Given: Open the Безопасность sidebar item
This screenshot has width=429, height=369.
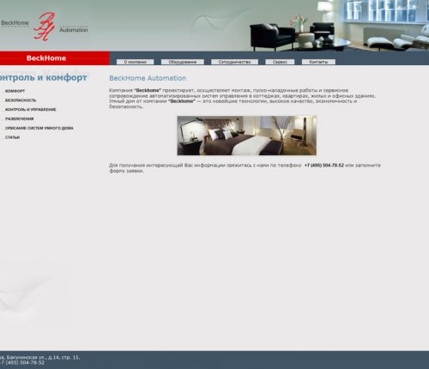Looking at the screenshot, I should (x=21, y=100).
